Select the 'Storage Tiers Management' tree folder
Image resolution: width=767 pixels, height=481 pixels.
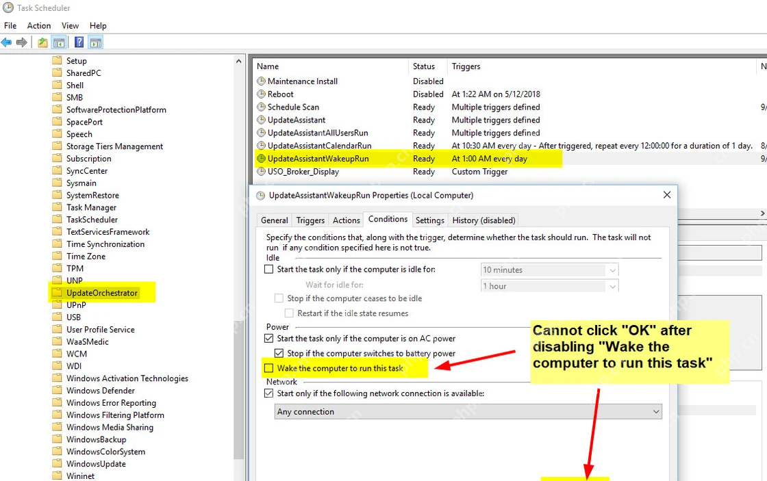tap(115, 146)
